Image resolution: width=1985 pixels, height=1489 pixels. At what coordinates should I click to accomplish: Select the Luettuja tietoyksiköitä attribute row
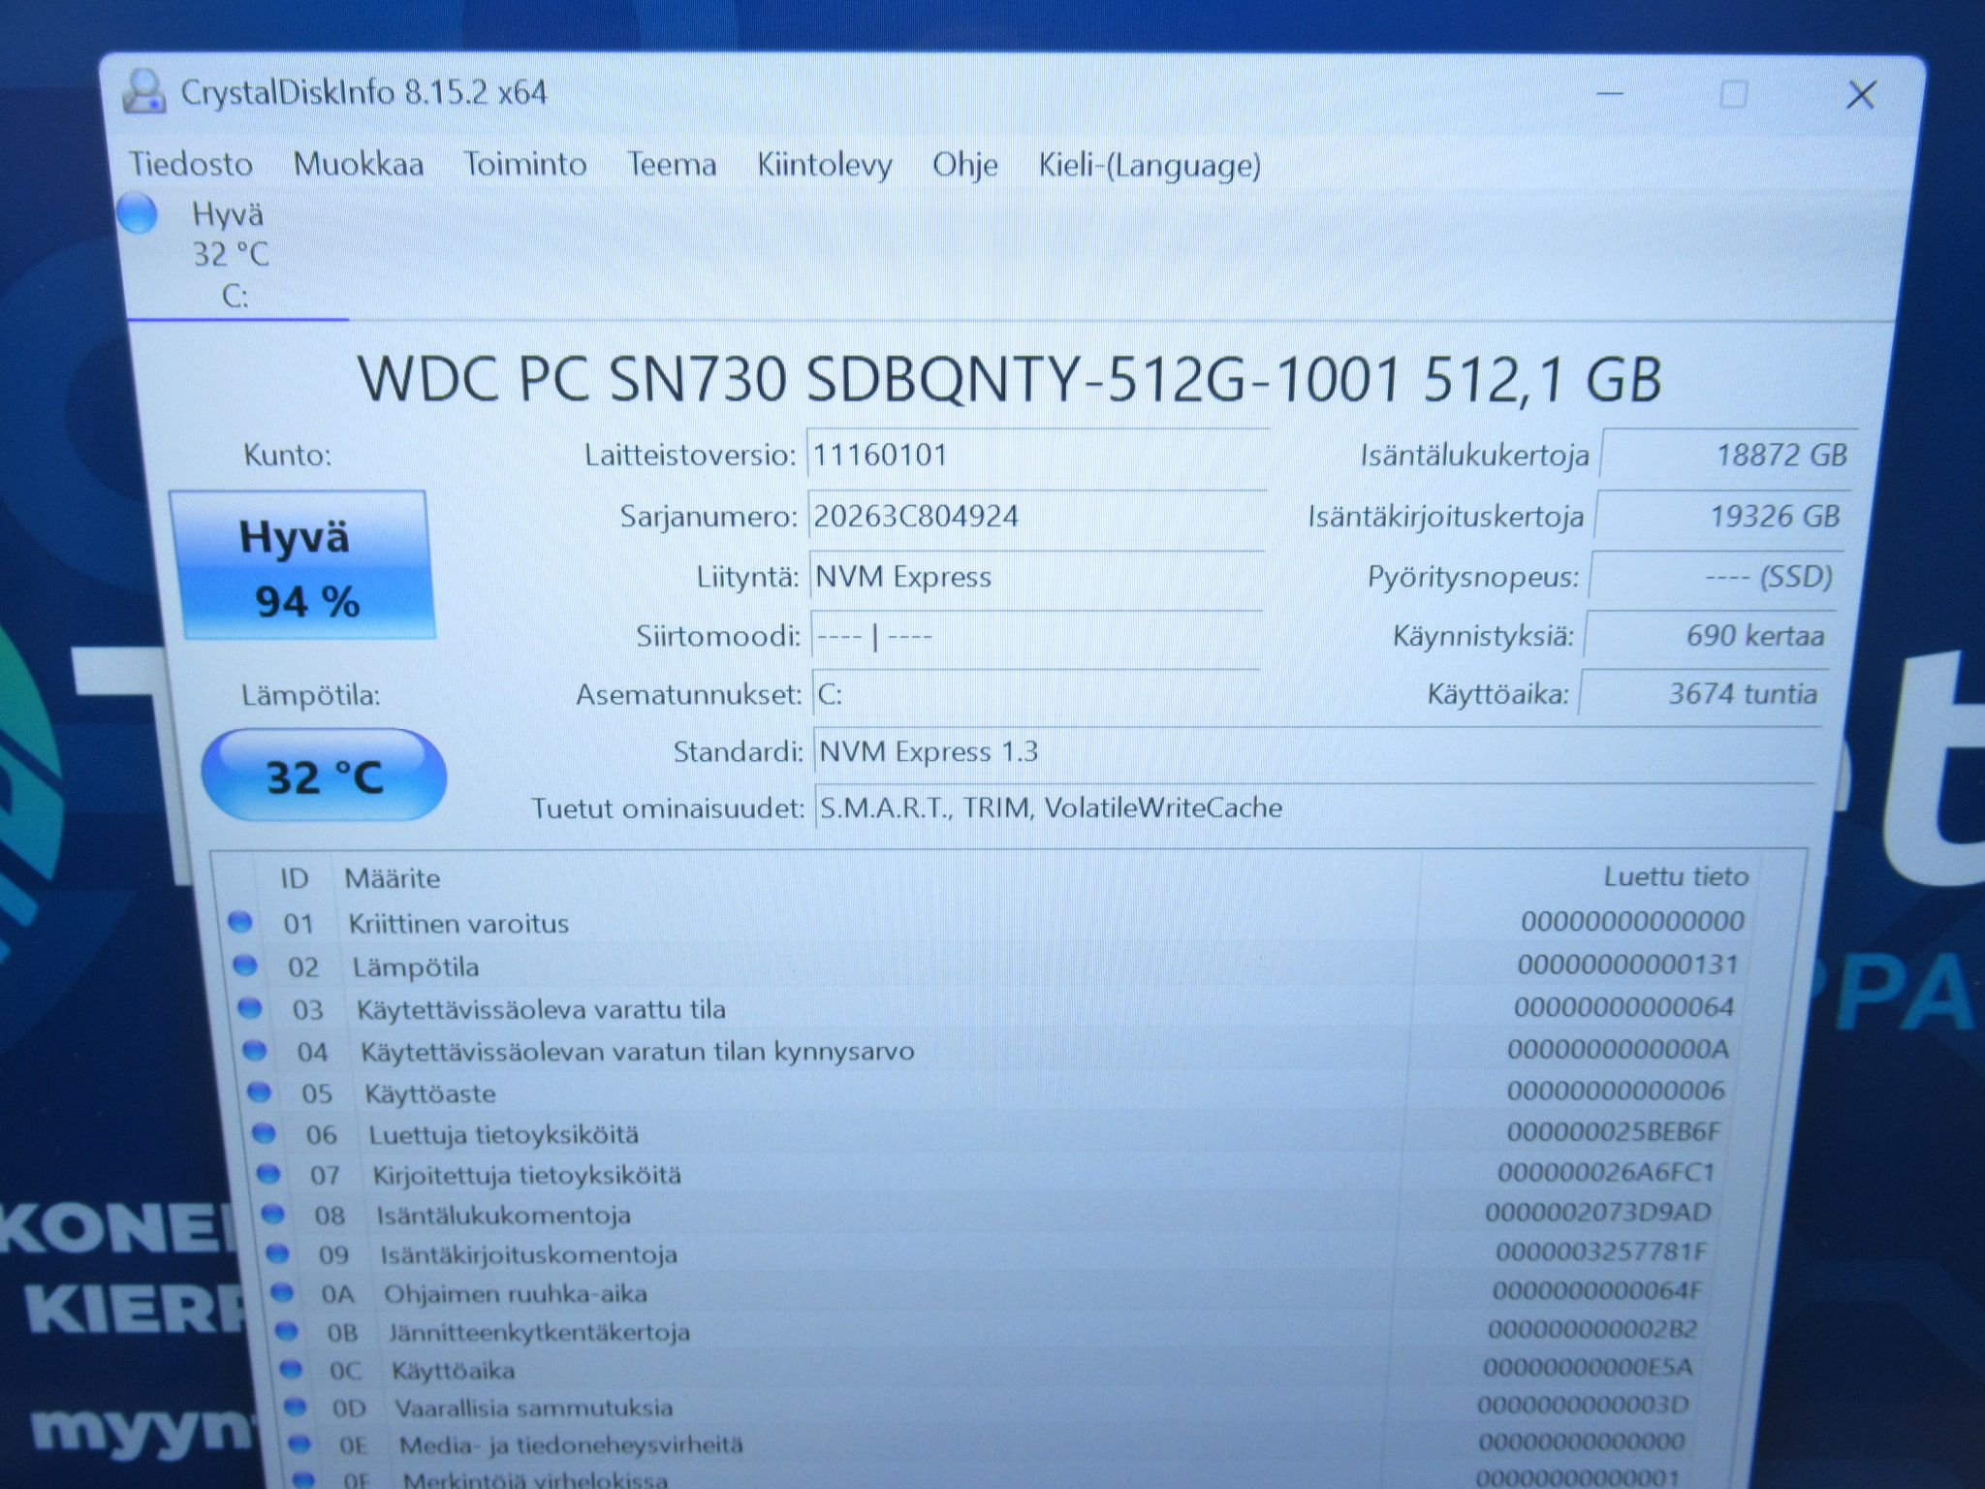pyautogui.click(x=986, y=1133)
